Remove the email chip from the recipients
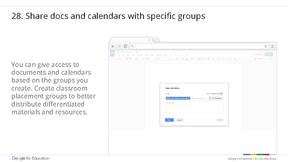This screenshot has width=288, height=162. 189,98
